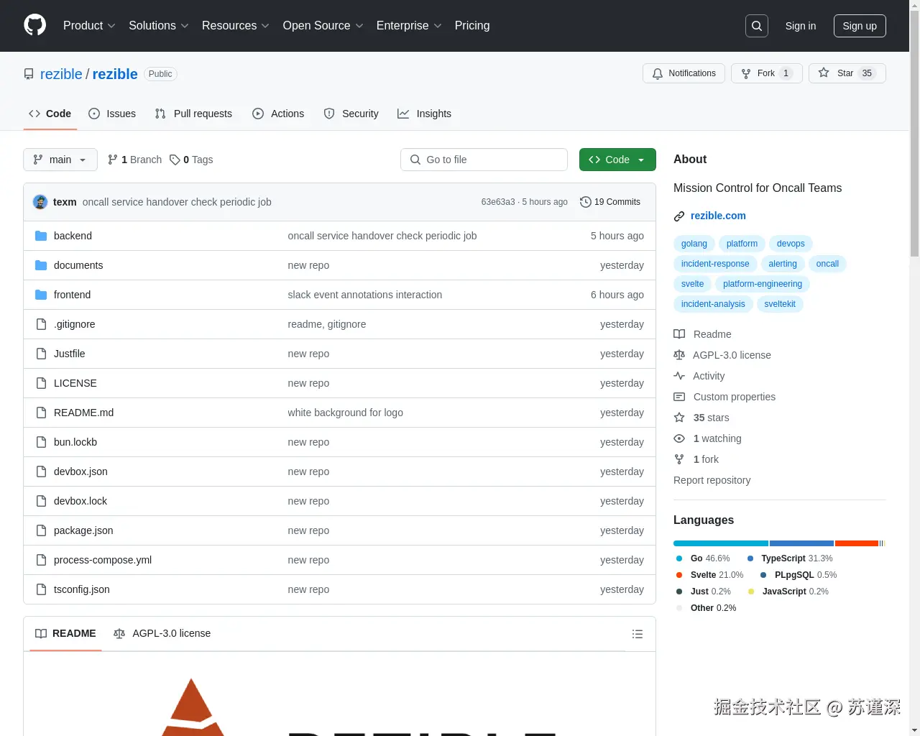Expand the Product menu

coord(89,26)
